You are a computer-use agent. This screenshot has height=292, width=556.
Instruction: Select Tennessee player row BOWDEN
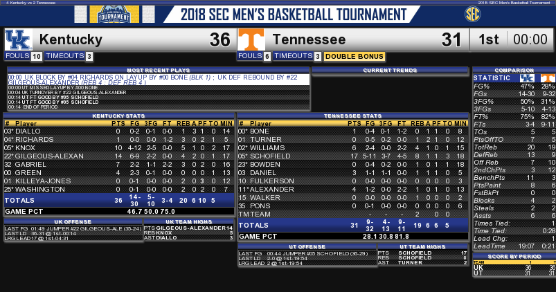[x=353, y=165]
